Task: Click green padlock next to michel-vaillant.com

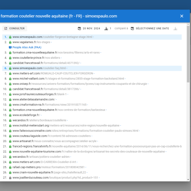Action: (x=10, y=79)
